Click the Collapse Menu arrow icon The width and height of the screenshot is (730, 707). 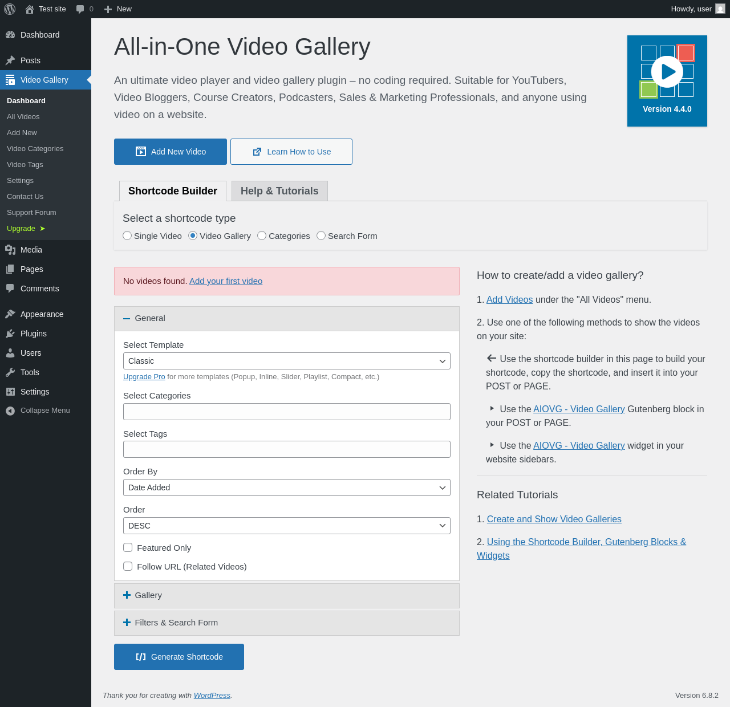click(x=10, y=411)
